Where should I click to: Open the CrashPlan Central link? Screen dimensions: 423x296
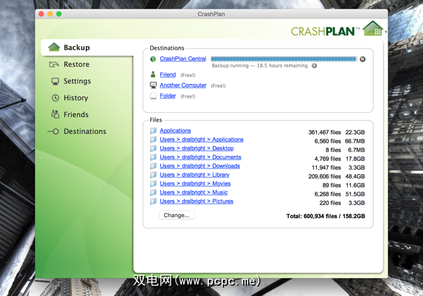pyautogui.click(x=183, y=59)
